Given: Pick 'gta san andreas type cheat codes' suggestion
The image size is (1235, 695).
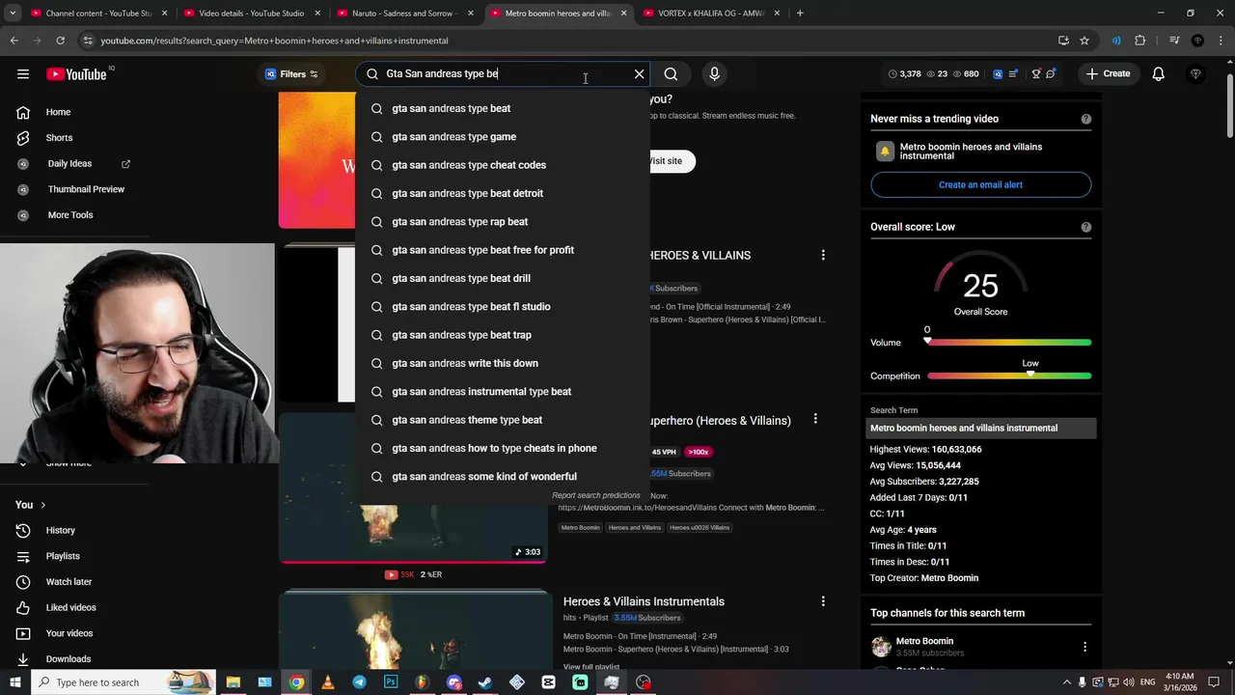Looking at the screenshot, I should (503, 165).
